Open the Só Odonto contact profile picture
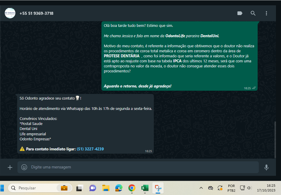Image resolution: width=281 pixels, height=195 pixels. (x=10, y=13)
